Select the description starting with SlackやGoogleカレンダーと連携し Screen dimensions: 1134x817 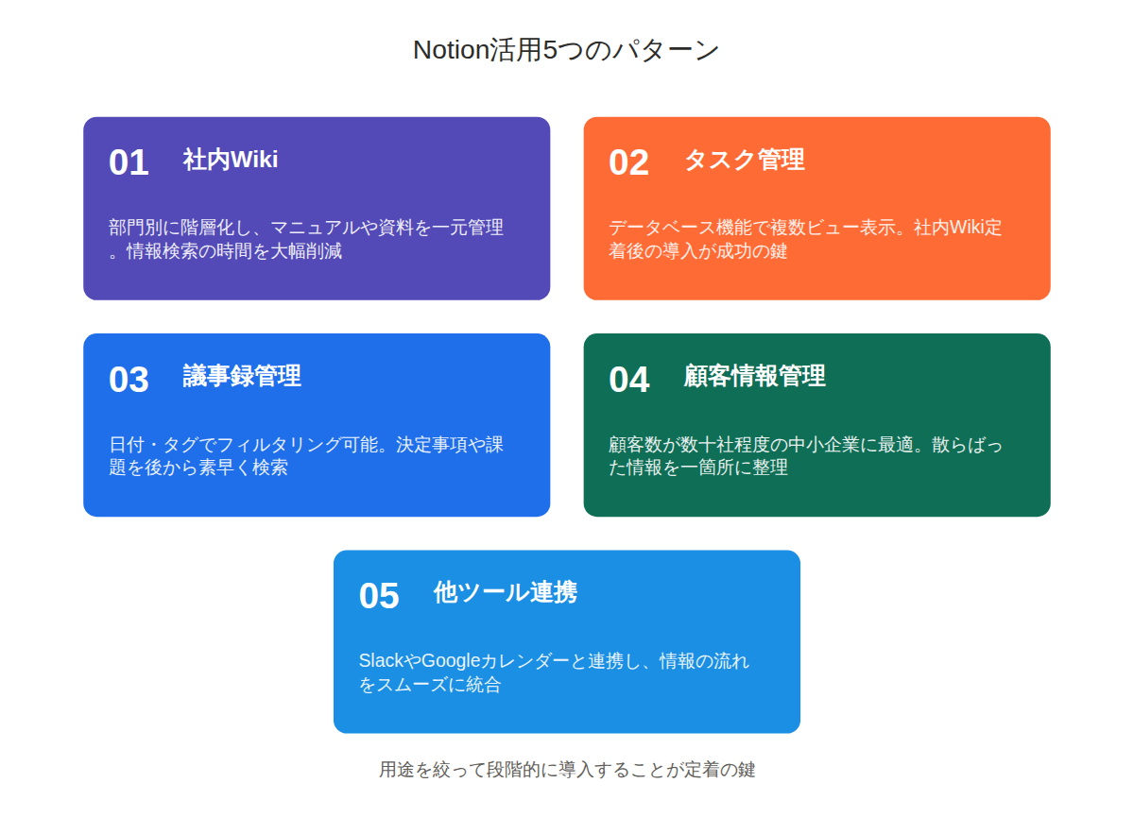[x=555, y=672]
